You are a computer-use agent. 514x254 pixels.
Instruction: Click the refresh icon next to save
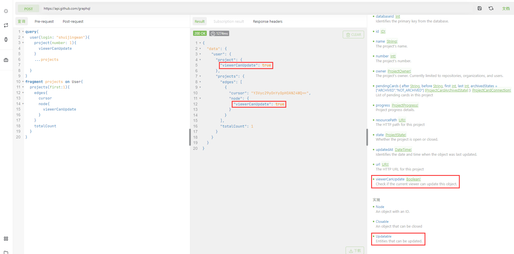click(x=491, y=8)
